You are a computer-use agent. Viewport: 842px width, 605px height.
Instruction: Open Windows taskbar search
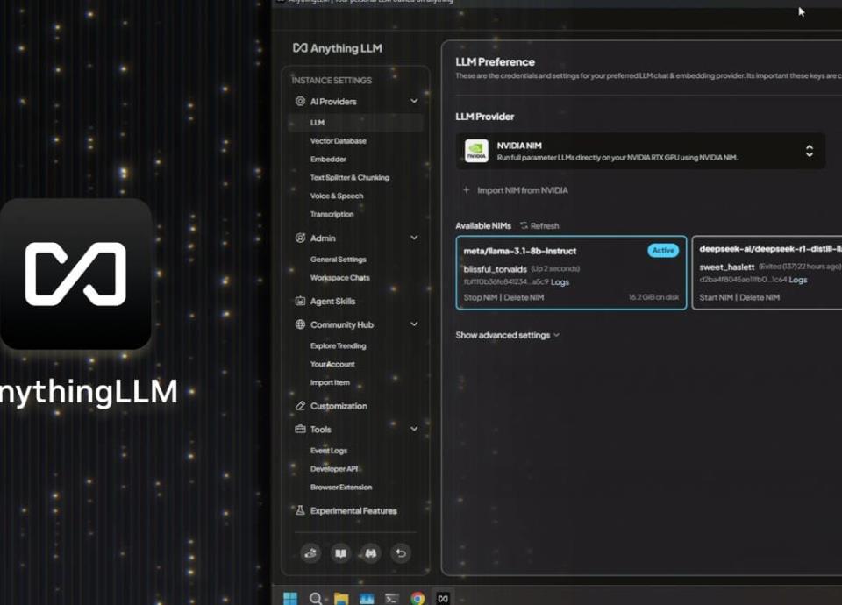coord(316,598)
